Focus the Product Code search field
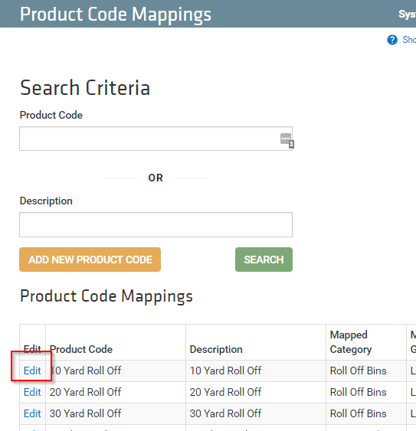Image resolution: width=416 pixels, height=431 pixels. click(x=156, y=139)
